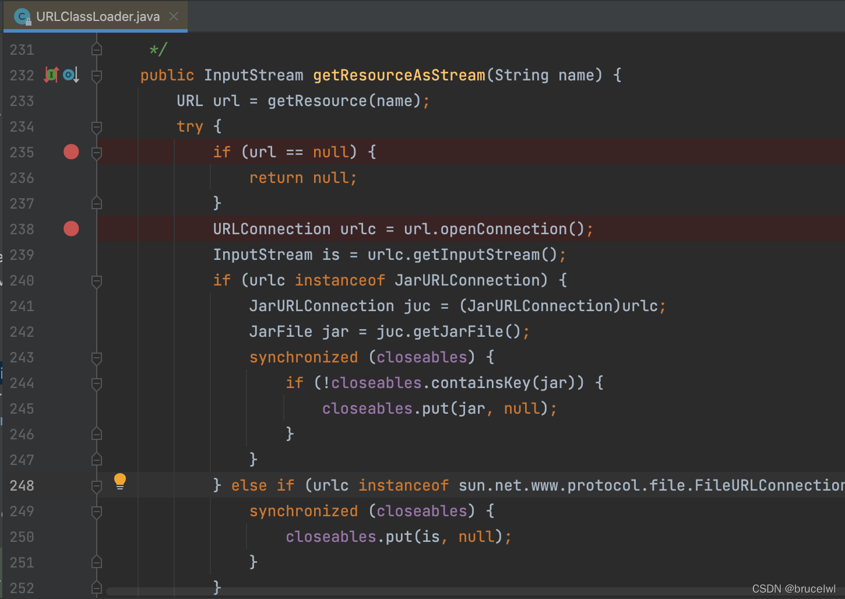Click the 'JarURLConnection juc' declaration on line 241
The height and width of the screenshot is (599, 845).
coord(340,306)
